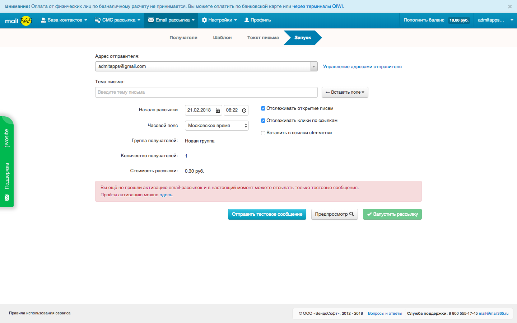Click the calendar icon in the date field
This screenshot has width=517, height=323.
click(x=218, y=111)
